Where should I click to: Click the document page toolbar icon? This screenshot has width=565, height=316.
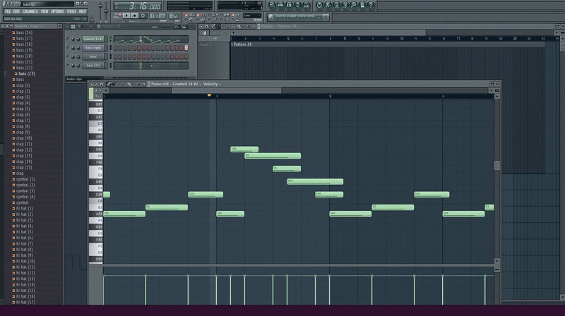pos(362,5)
